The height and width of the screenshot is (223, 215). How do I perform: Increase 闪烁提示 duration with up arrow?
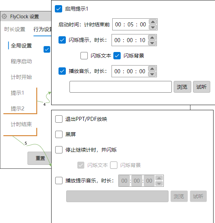[x=152, y=38]
